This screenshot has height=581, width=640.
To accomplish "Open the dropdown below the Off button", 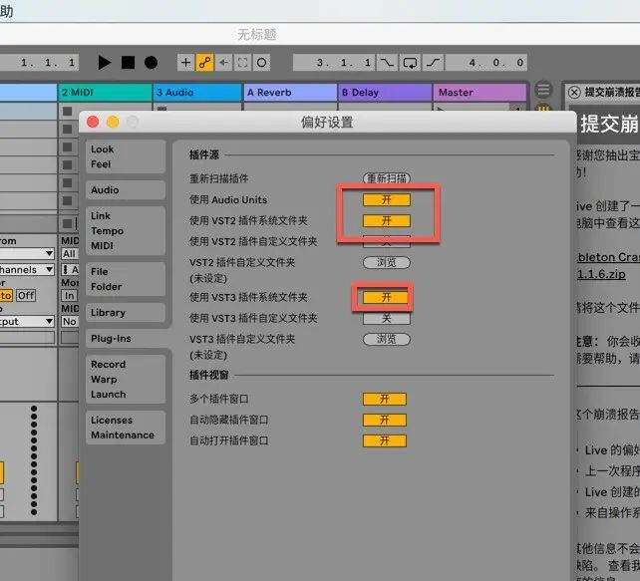I will coord(27,322).
